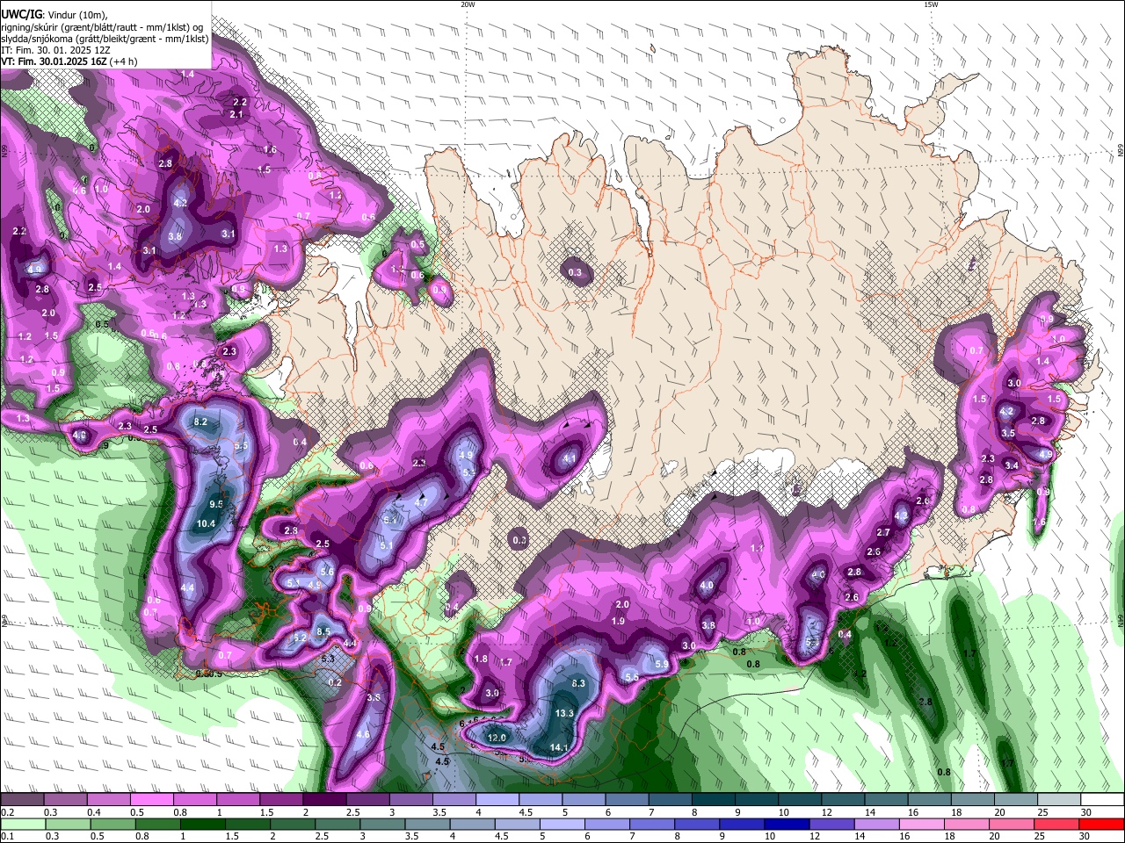The width and height of the screenshot is (1125, 843).
Task: Click lower-scale pale green swatch between 0.1 and 0.3
Action: click(22, 824)
